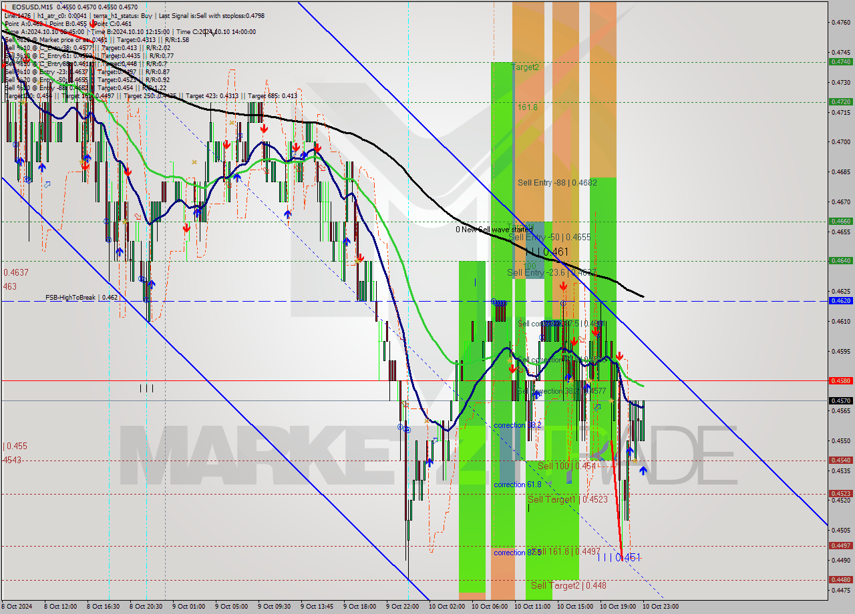Click the blue 'correction 61.8' label
Screen dimensions: 855x614
point(518,485)
